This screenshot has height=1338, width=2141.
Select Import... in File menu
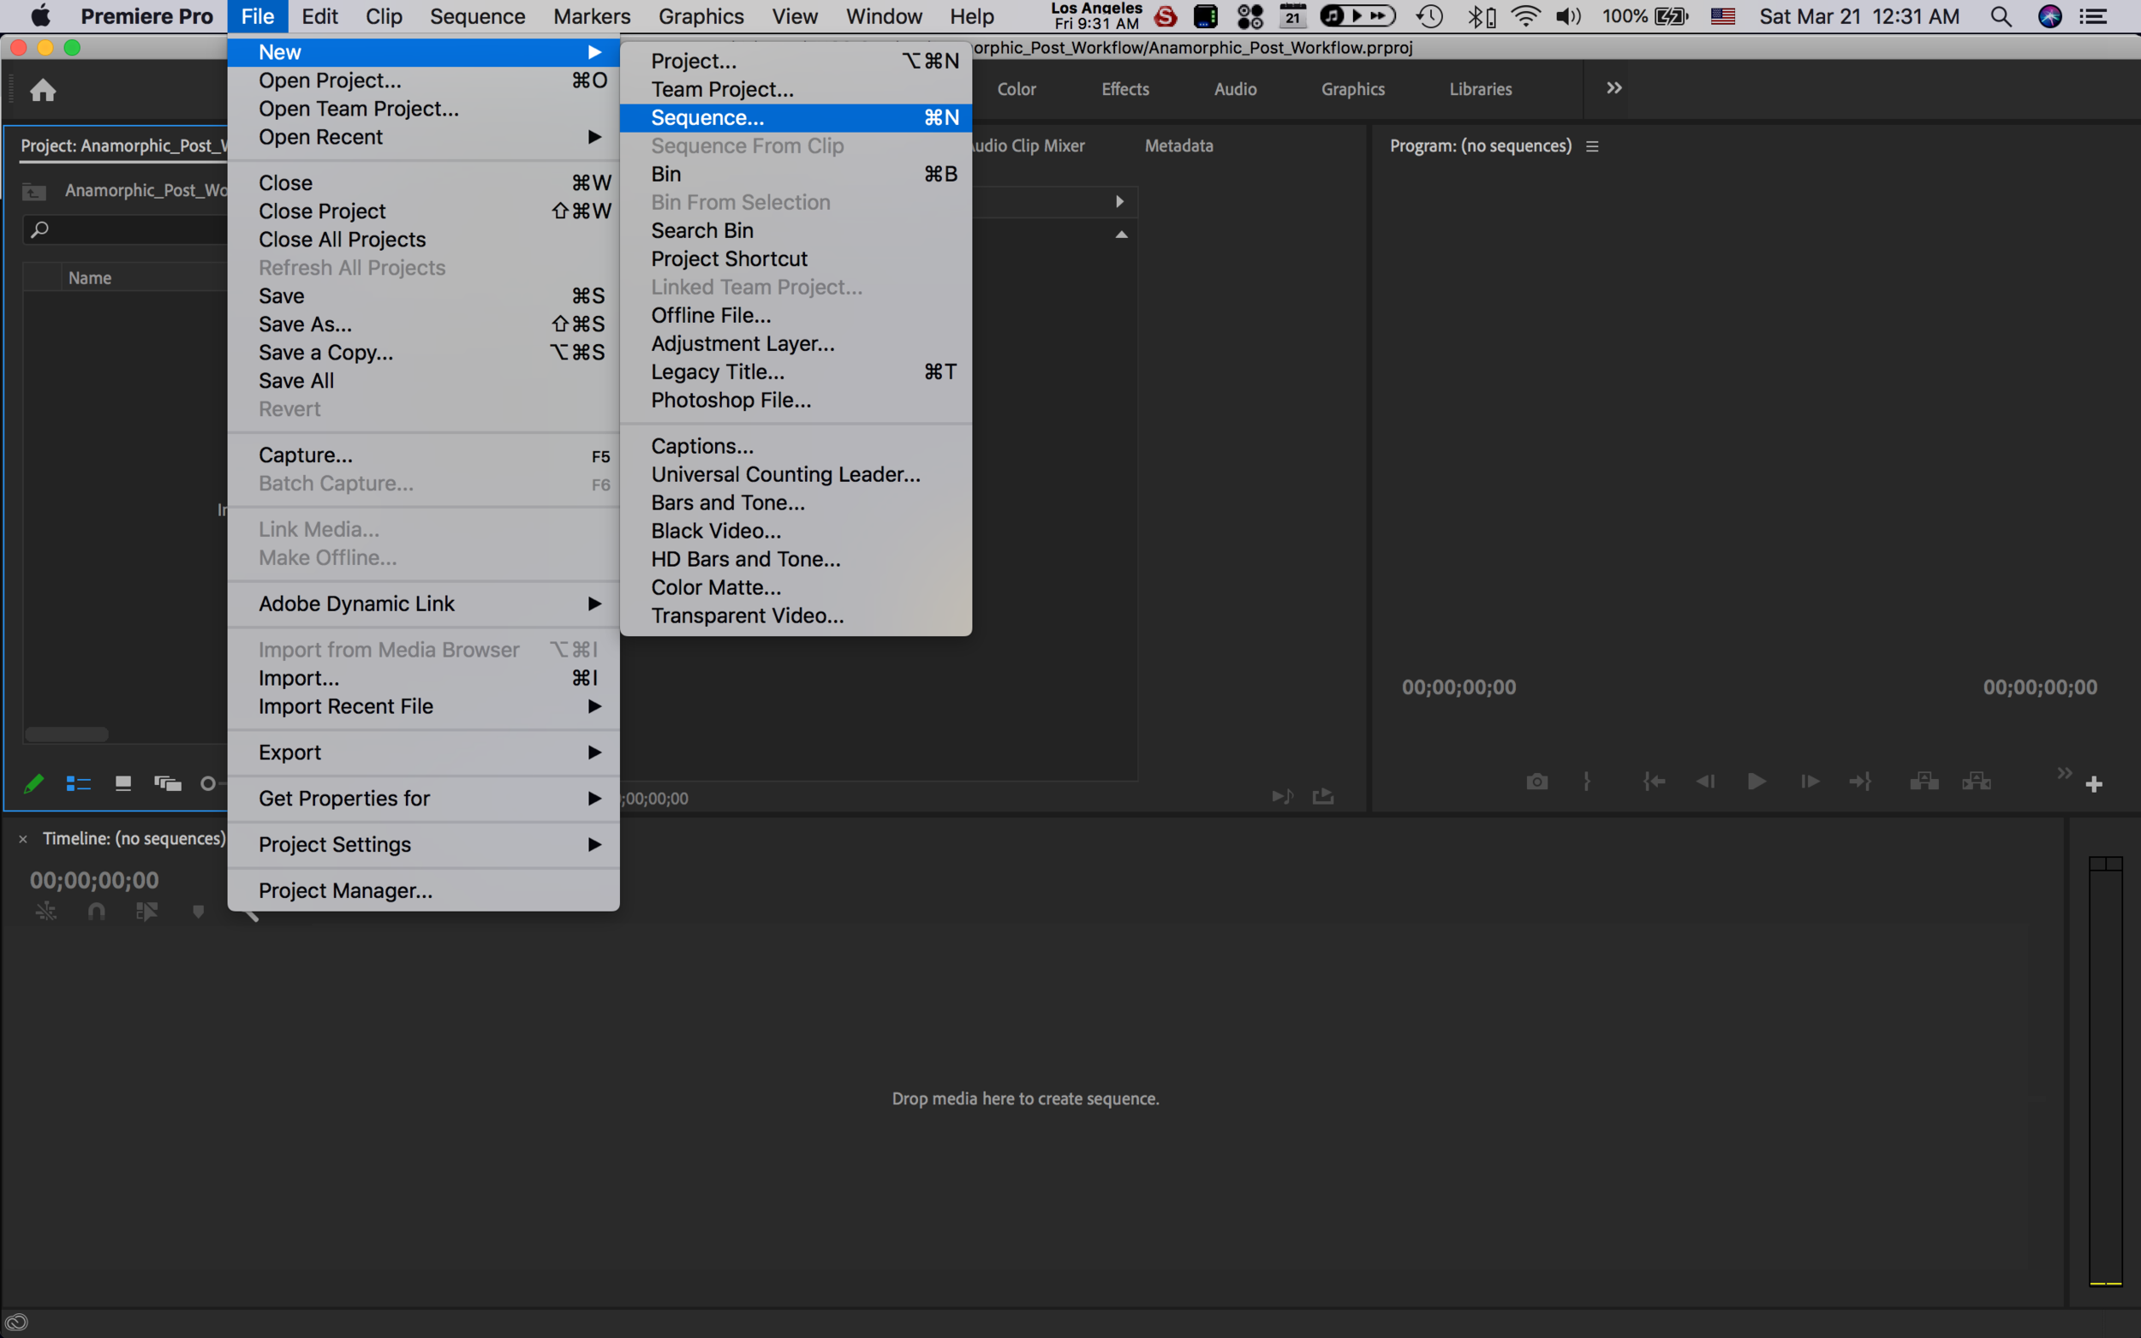point(423,678)
